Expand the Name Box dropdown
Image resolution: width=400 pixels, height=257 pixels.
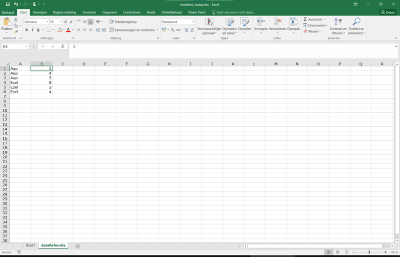click(26, 46)
